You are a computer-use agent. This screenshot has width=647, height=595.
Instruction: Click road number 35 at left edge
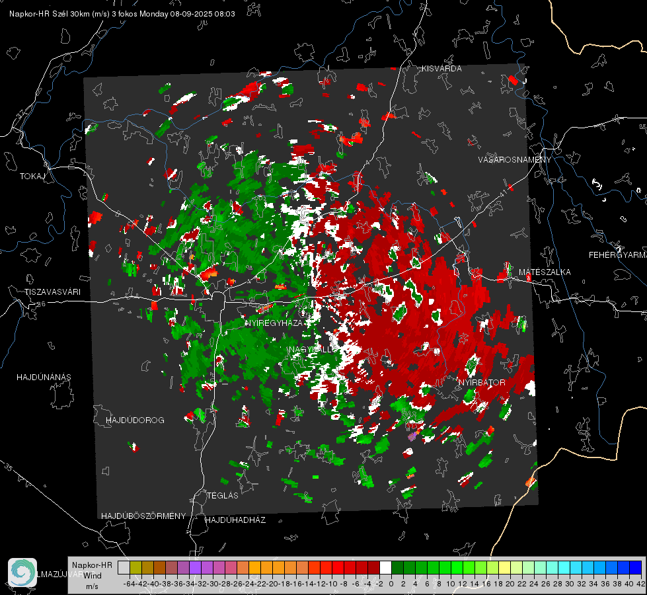coord(9,468)
